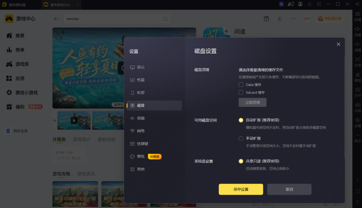
Task: Switch to the 游戏攻略 tab
Action: click(x=61, y=174)
